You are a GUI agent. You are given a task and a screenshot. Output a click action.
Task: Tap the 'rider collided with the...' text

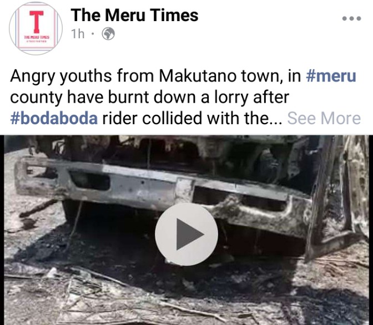click(192, 118)
